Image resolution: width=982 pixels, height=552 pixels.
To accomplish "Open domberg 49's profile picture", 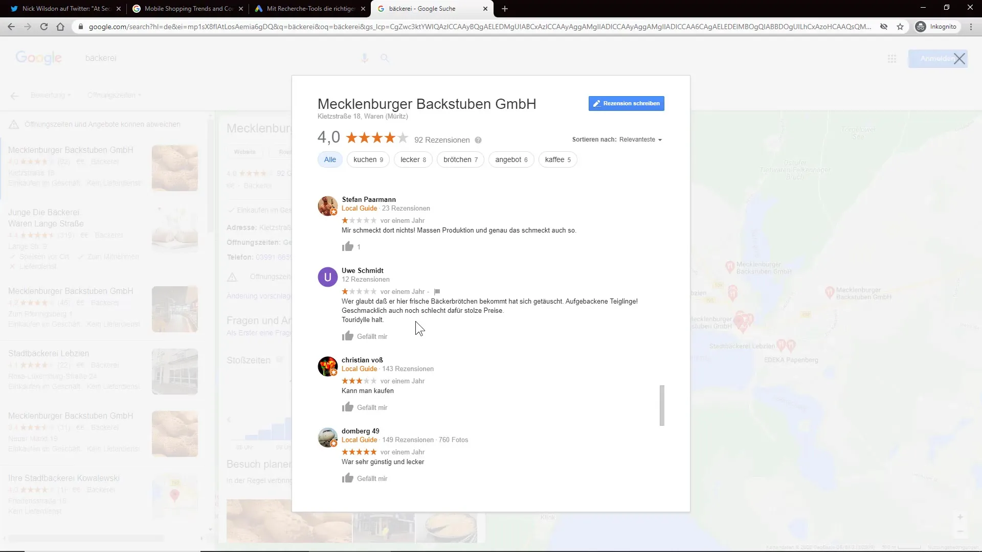I will click(x=328, y=438).
